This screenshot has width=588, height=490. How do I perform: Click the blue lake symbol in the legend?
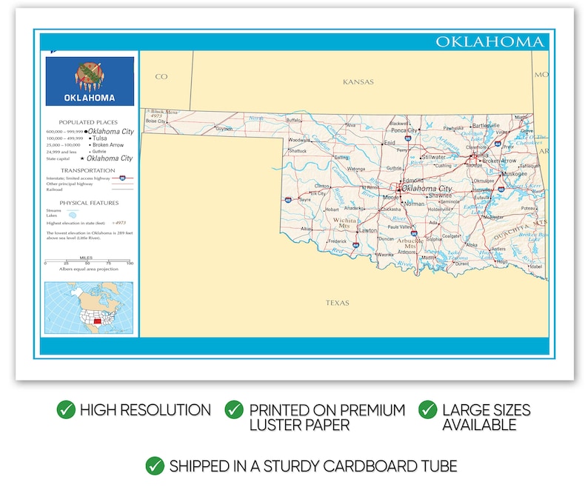(73, 215)
